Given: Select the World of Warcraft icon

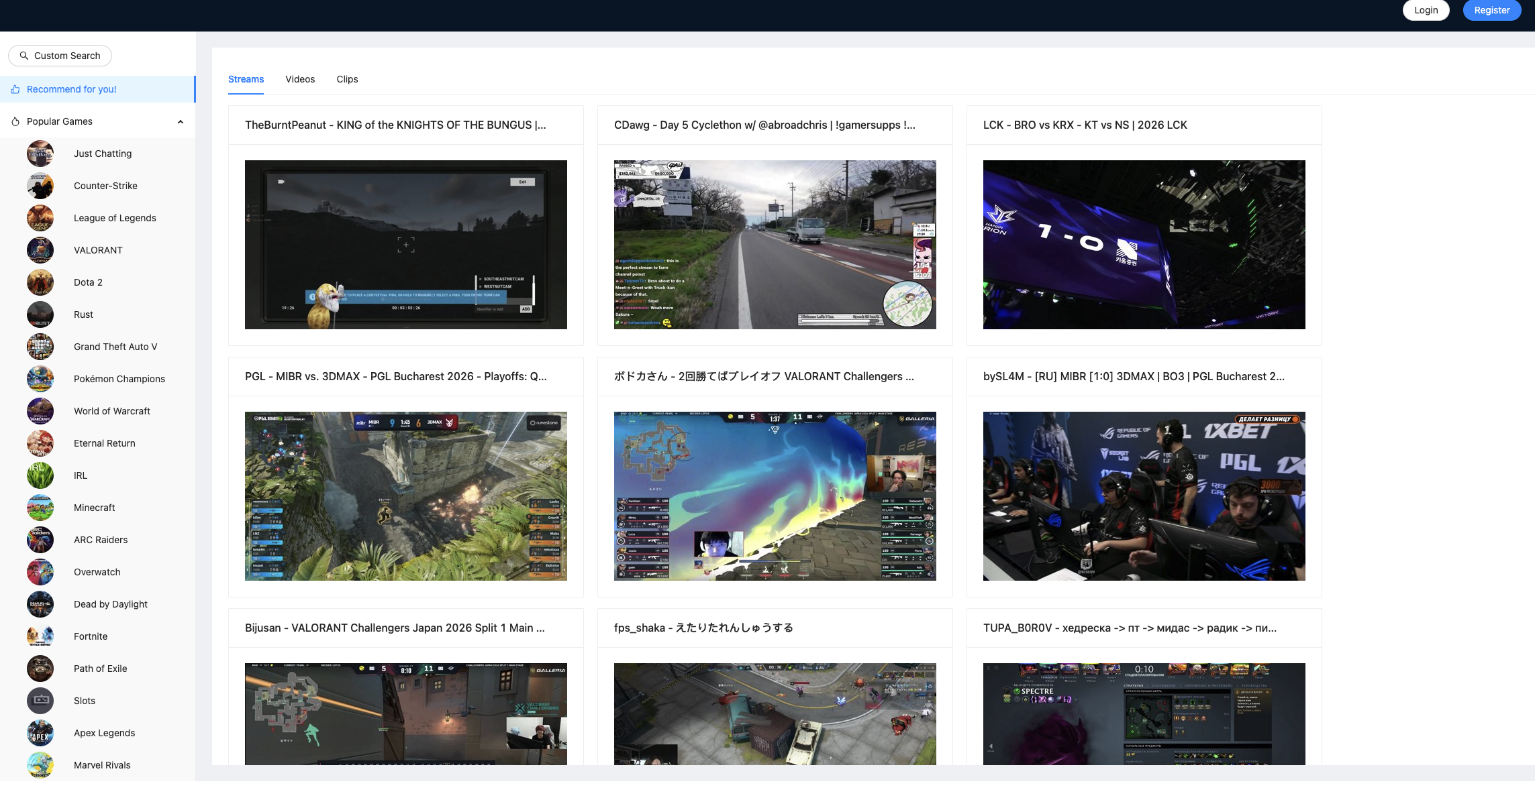Looking at the screenshot, I should pos(40,411).
